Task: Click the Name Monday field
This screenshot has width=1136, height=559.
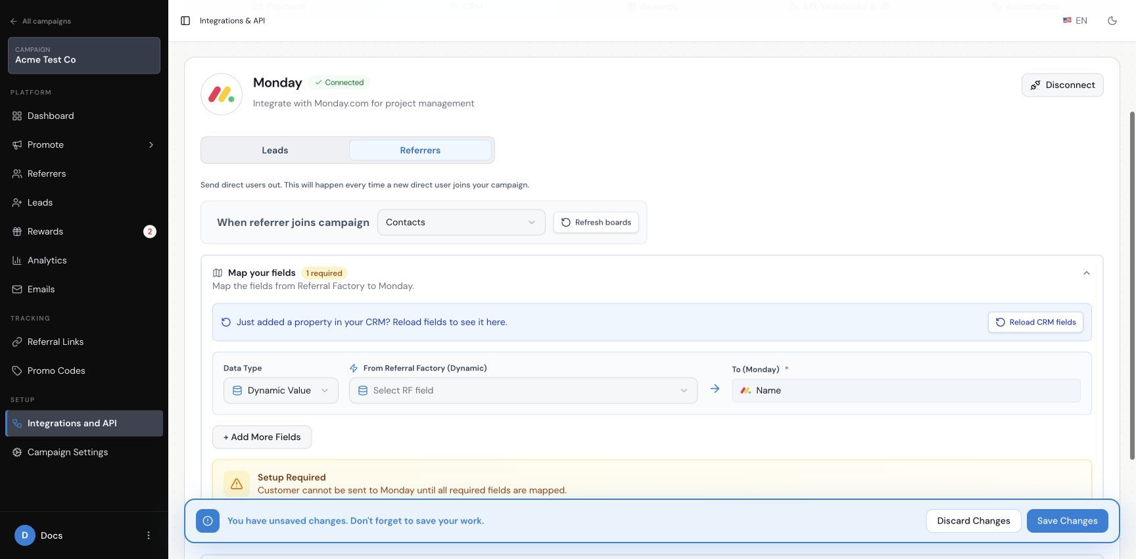Action: [906, 390]
